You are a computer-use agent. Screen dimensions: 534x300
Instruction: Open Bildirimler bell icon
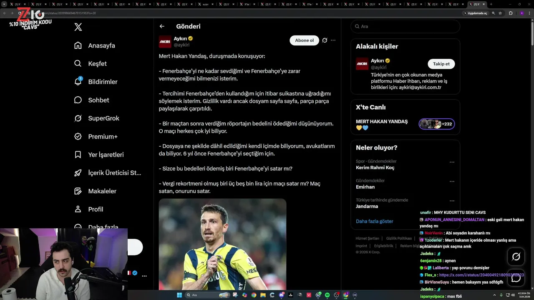click(x=78, y=82)
